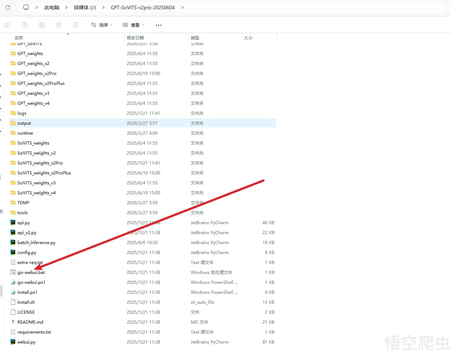This screenshot has height=351, width=451.
Task: Select the webui.py PyCharm file
Action: click(27, 342)
